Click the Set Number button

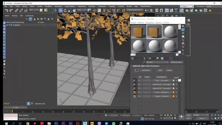point(146,70)
